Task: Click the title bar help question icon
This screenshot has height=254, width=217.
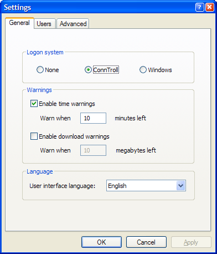Action: pyautogui.click(x=199, y=7)
